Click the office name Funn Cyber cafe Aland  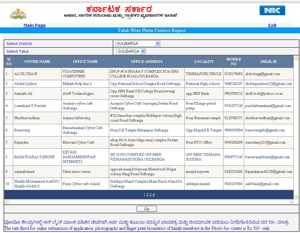81,184
